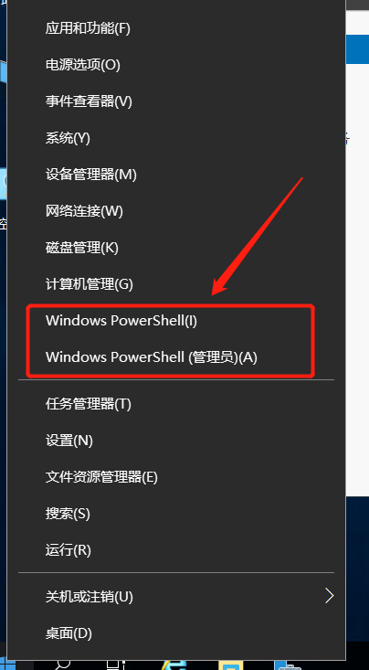The height and width of the screenshot is (670, 369).
Task: Show 桌面(D) via menu
Action: (x=176, y=633)
